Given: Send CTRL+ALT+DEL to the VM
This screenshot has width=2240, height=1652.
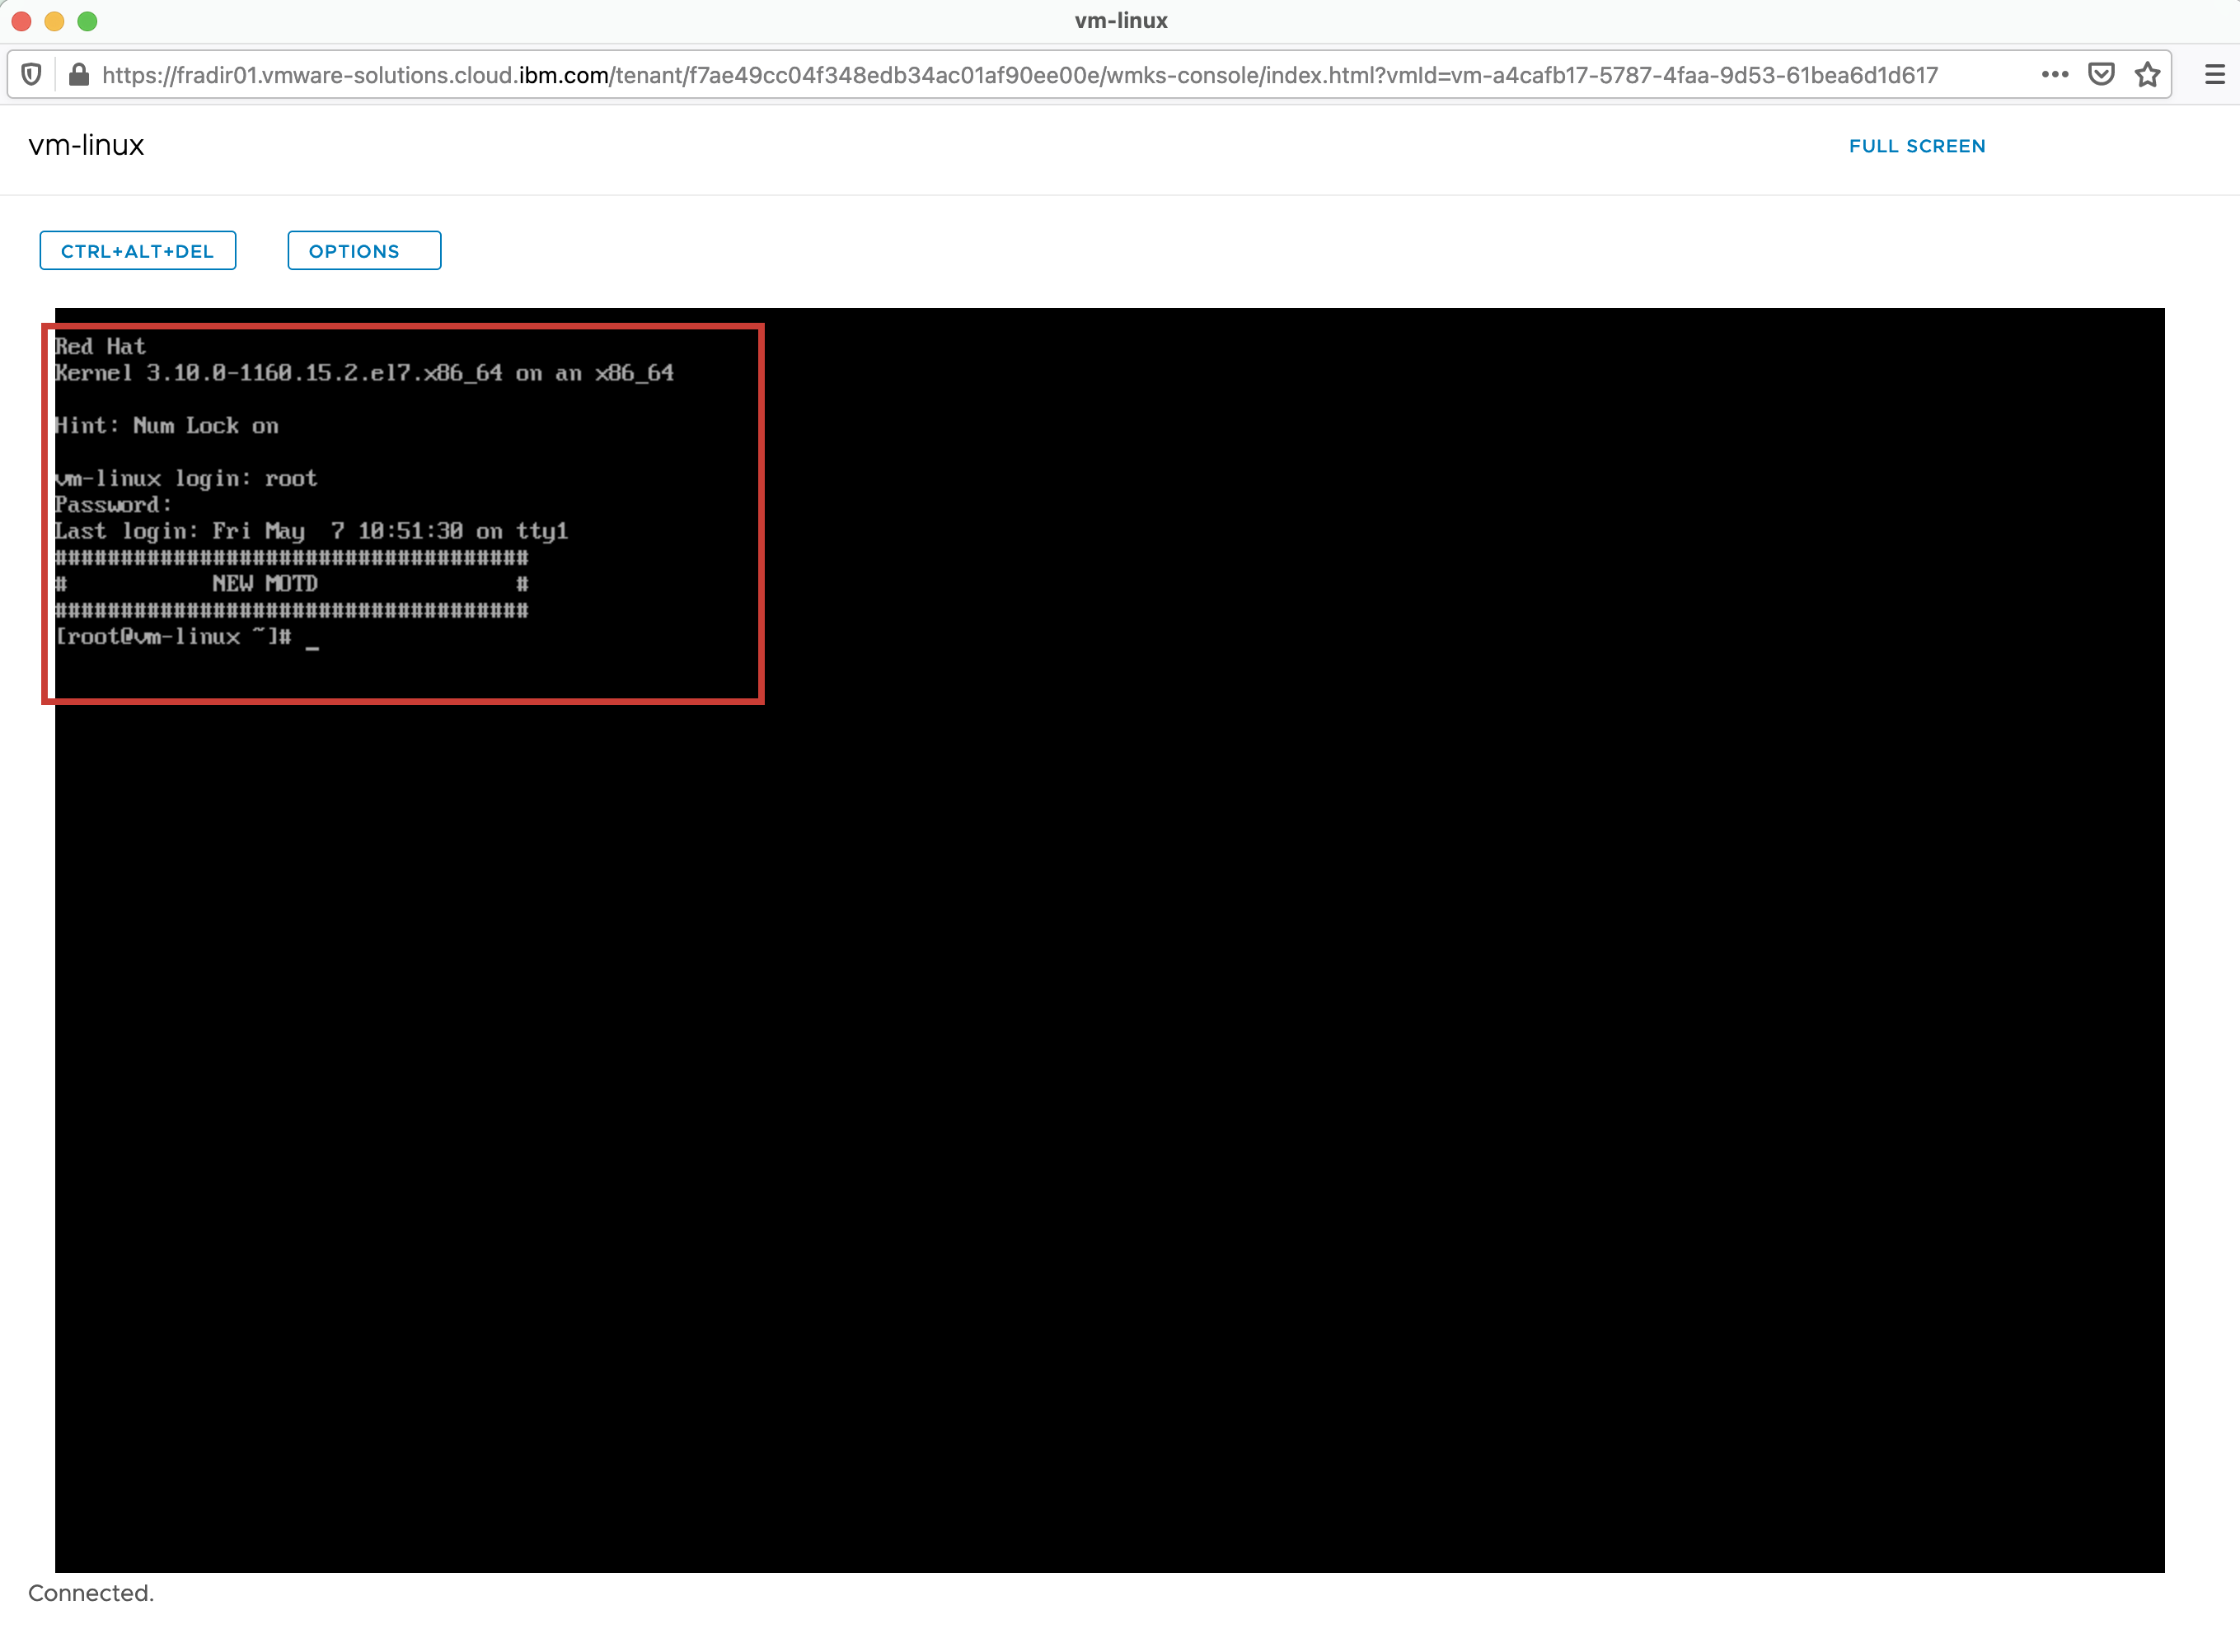Looking at the screenshot, I should [x=137, y=251].
